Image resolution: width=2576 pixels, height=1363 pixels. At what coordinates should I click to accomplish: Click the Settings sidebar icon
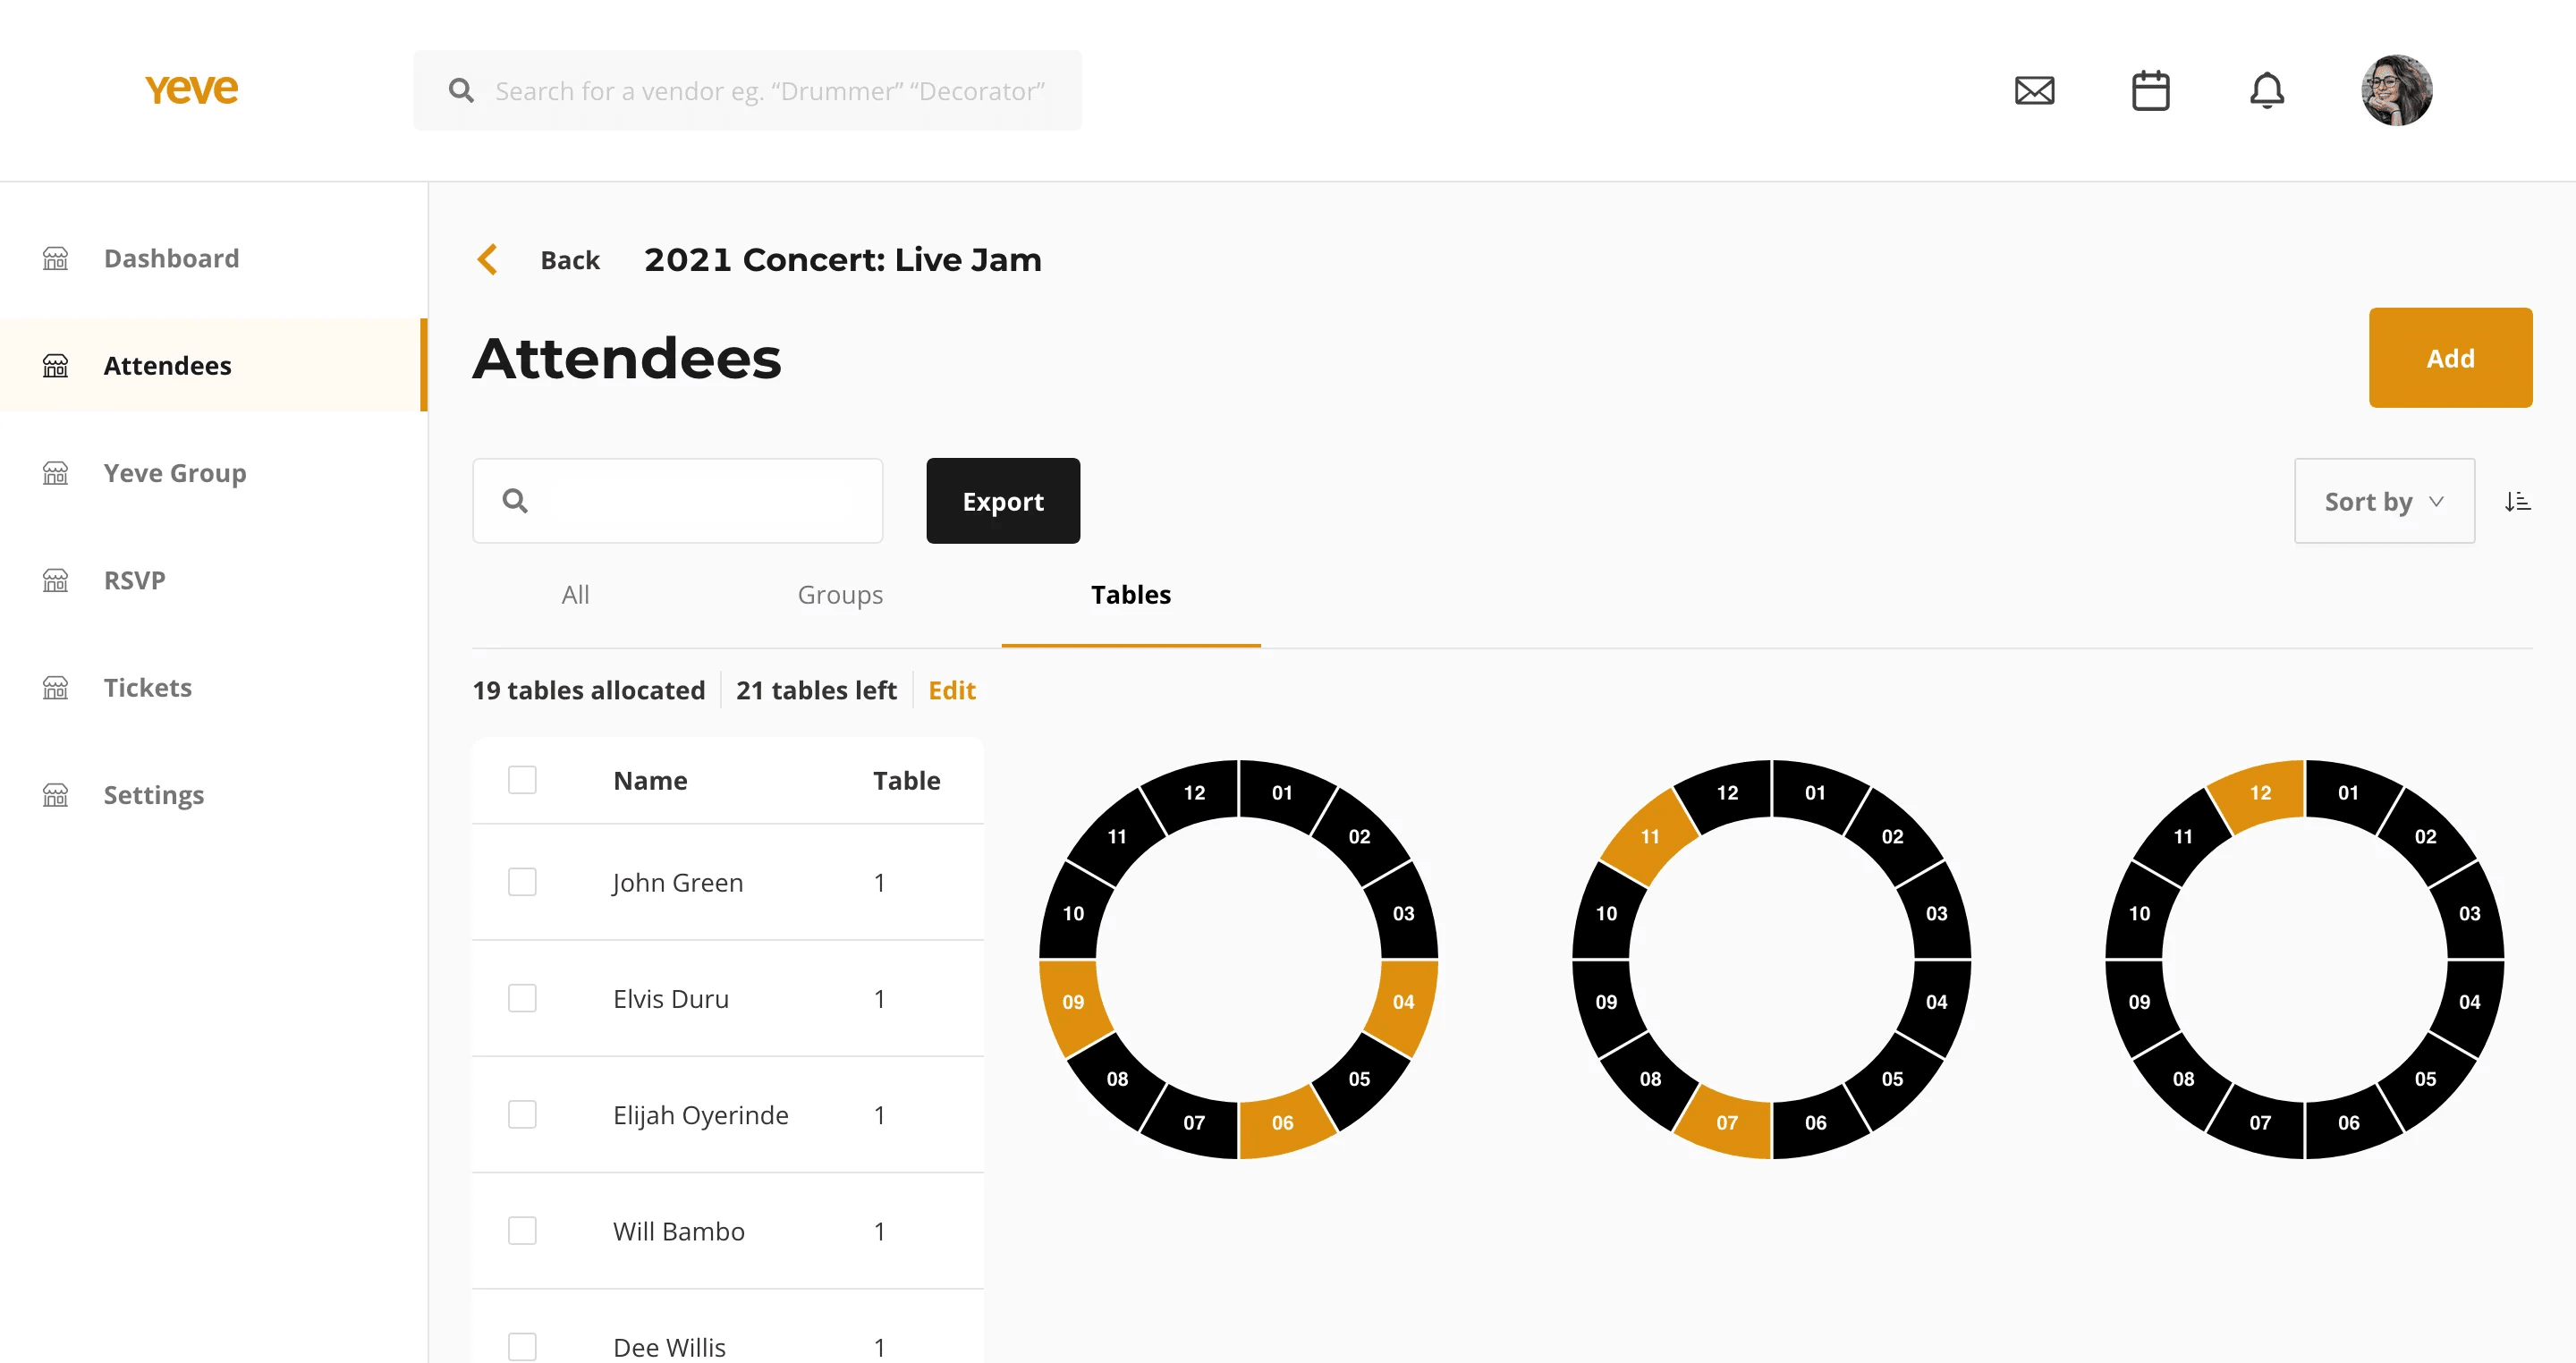click(56, 795)
